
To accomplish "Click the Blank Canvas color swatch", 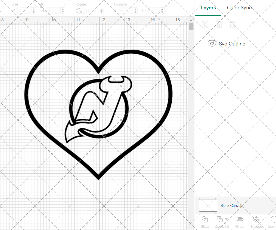I will pyautogui.click(x=208, y=205).
